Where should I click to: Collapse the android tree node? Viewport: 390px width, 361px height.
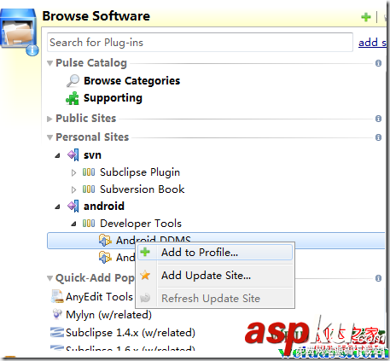pyautogui.click(x=58, y=207)
